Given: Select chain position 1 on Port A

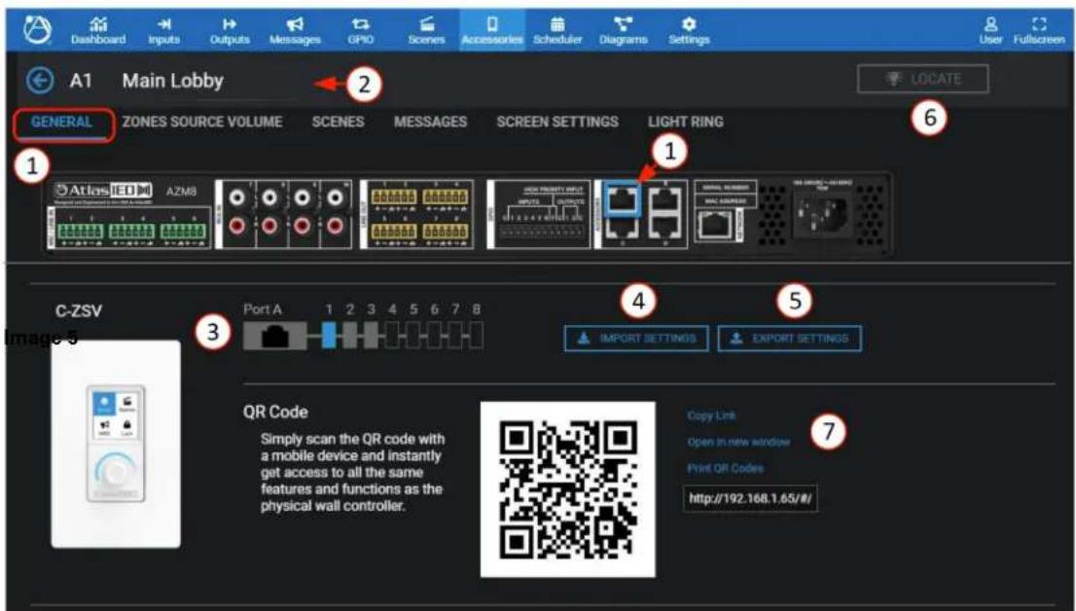Looking at the screenshot, I should tap(330, 337).
